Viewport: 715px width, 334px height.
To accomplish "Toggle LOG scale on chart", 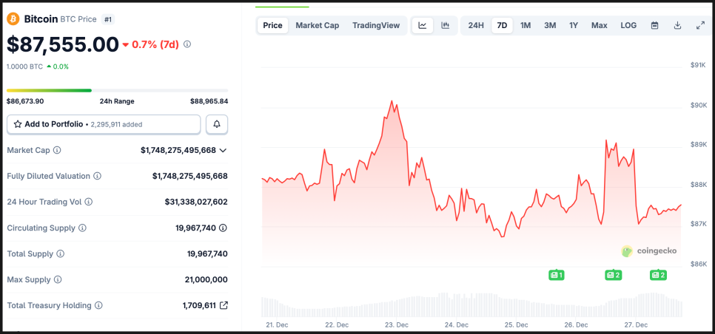I will coord(628,25).
